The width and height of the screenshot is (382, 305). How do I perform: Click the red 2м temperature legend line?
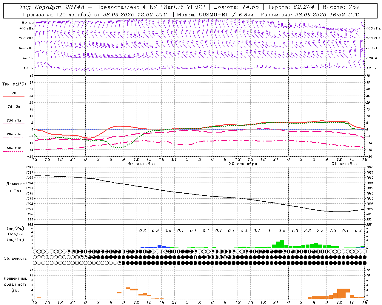pyautogui.click(x=14, y=96)
